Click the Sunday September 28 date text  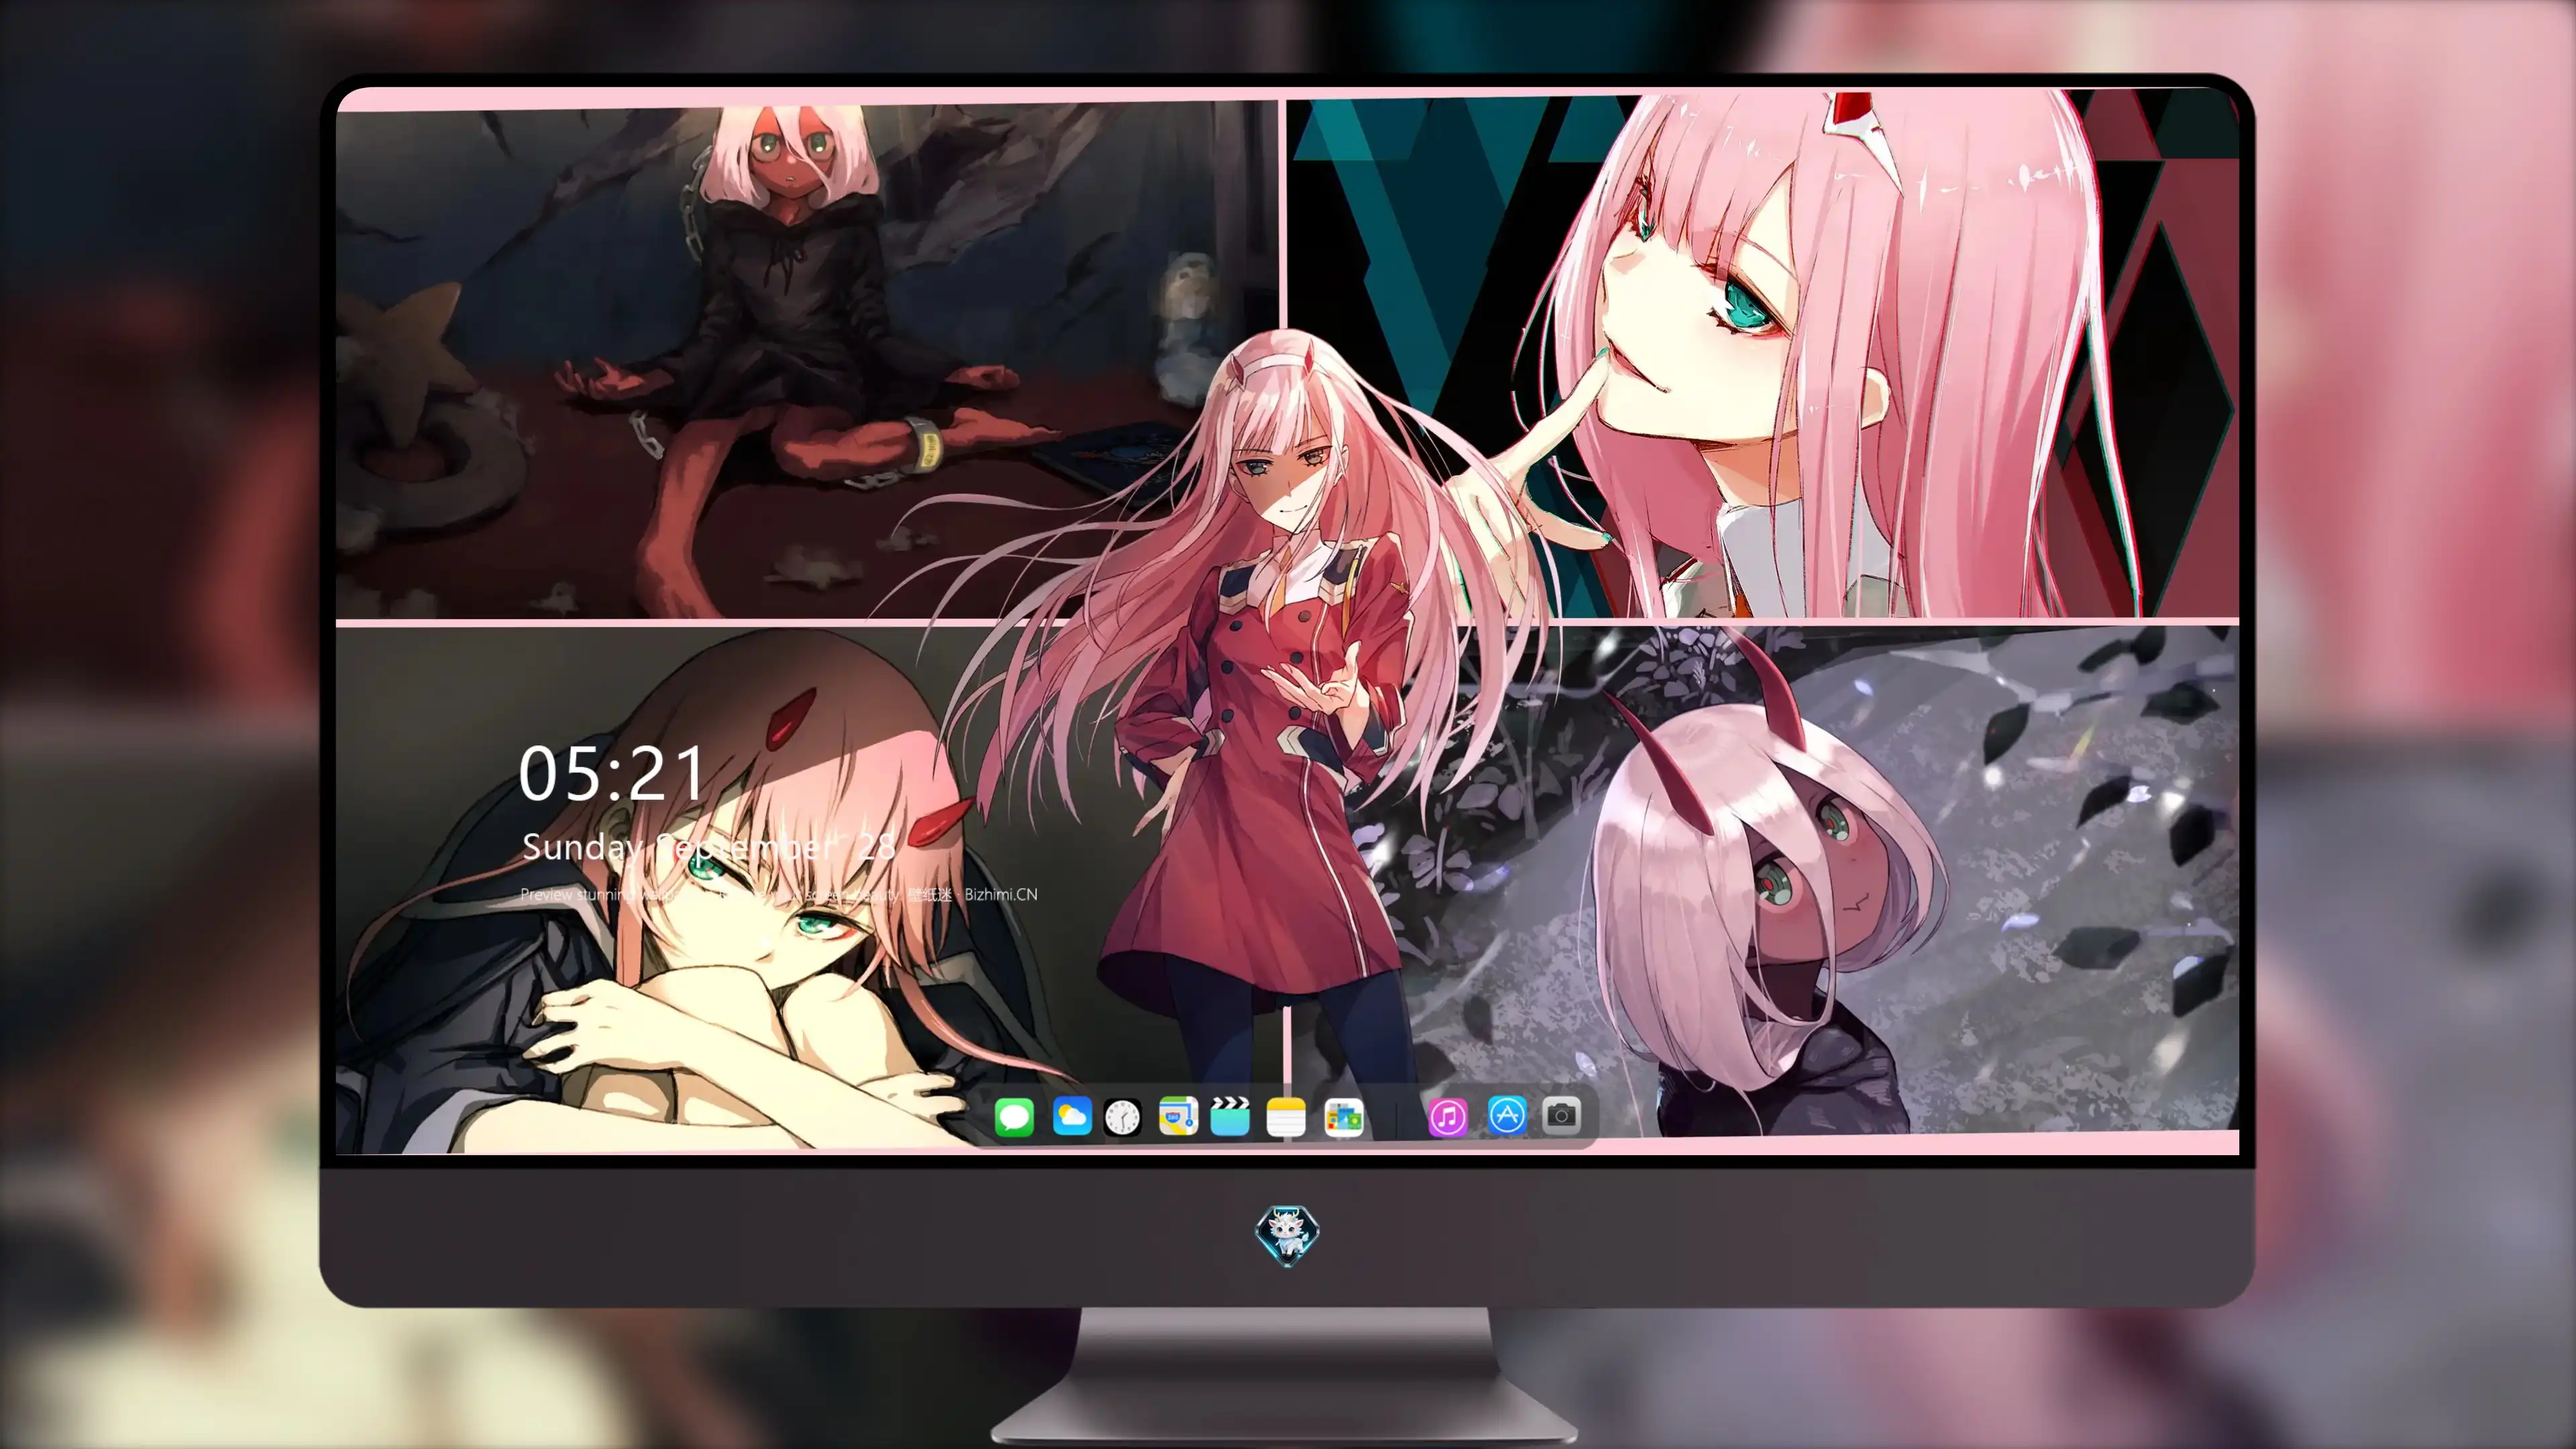pyautogui.click(x=709, y=847)
